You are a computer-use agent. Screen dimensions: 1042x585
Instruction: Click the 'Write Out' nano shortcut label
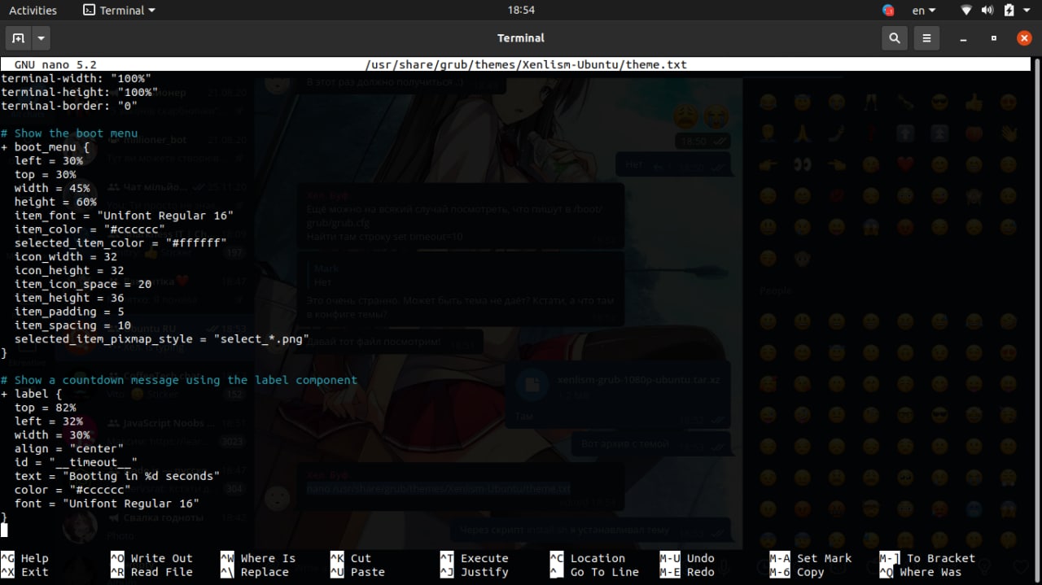tap(162, 558)
